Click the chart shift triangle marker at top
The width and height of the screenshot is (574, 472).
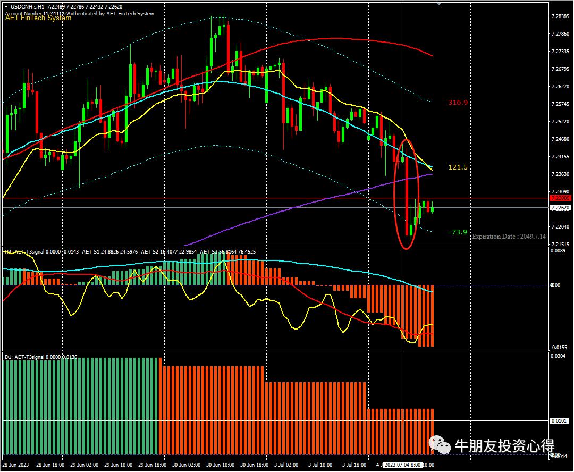click(x=438, y=4)
